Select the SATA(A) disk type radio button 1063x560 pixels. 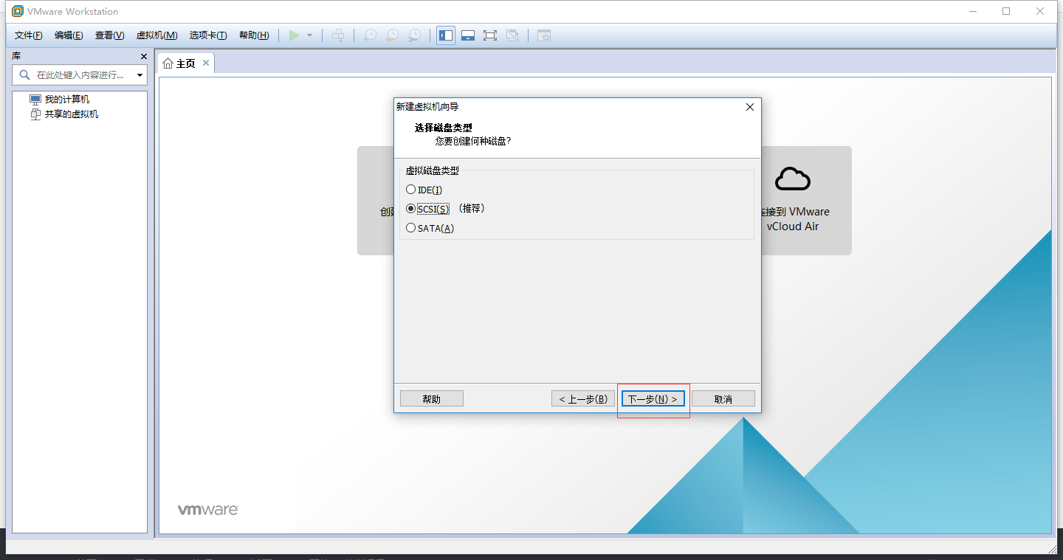click(411, 228)
